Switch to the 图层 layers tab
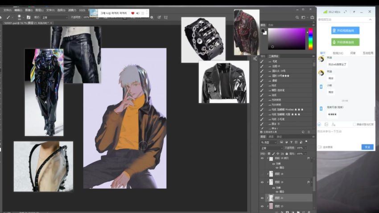This screenshot has height=213, width=379. point(263,137)
